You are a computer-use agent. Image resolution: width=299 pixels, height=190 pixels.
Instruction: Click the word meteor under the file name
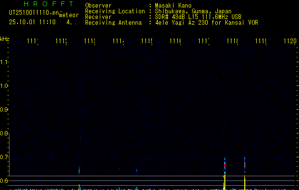pyautogui.click(x=69, y=15)
